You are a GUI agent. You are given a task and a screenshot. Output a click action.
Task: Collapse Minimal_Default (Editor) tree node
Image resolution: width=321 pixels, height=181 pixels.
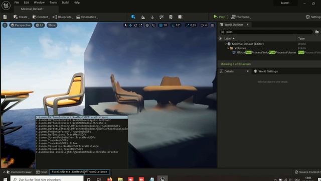click(x=226, y=44)
